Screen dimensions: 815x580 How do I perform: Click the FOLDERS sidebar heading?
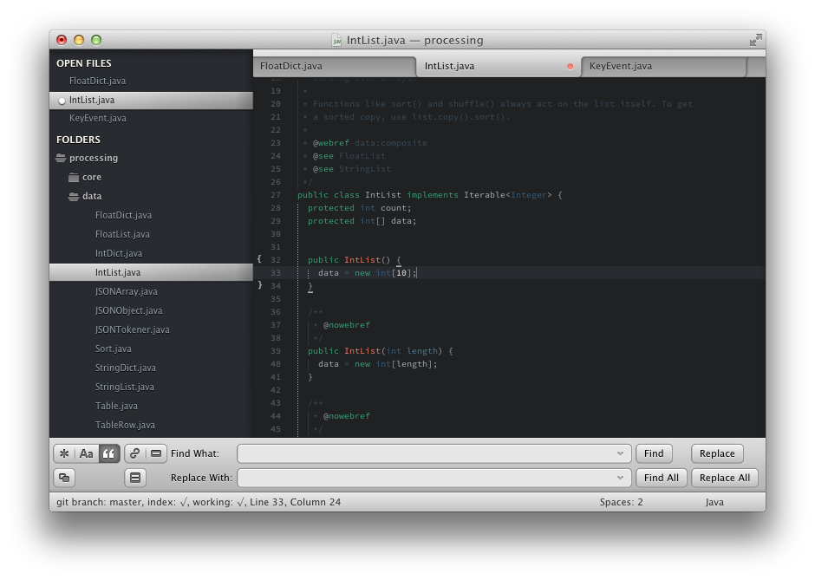pos(79,140)
